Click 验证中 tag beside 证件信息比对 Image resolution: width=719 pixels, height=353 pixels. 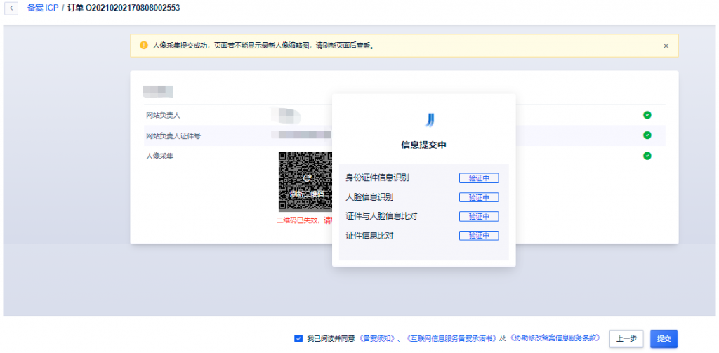coord(479,236)
